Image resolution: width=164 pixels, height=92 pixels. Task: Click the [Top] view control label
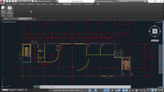[4, 22]
